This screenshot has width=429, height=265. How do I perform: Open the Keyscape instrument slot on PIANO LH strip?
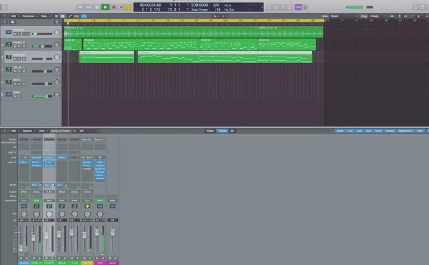click(x=36, y=157)
